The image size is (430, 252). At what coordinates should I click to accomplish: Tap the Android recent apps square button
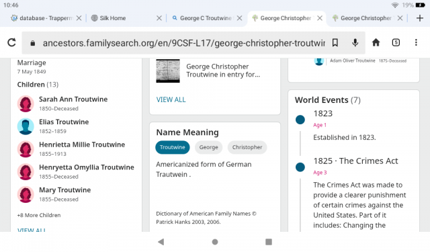[x=269, y=242]
